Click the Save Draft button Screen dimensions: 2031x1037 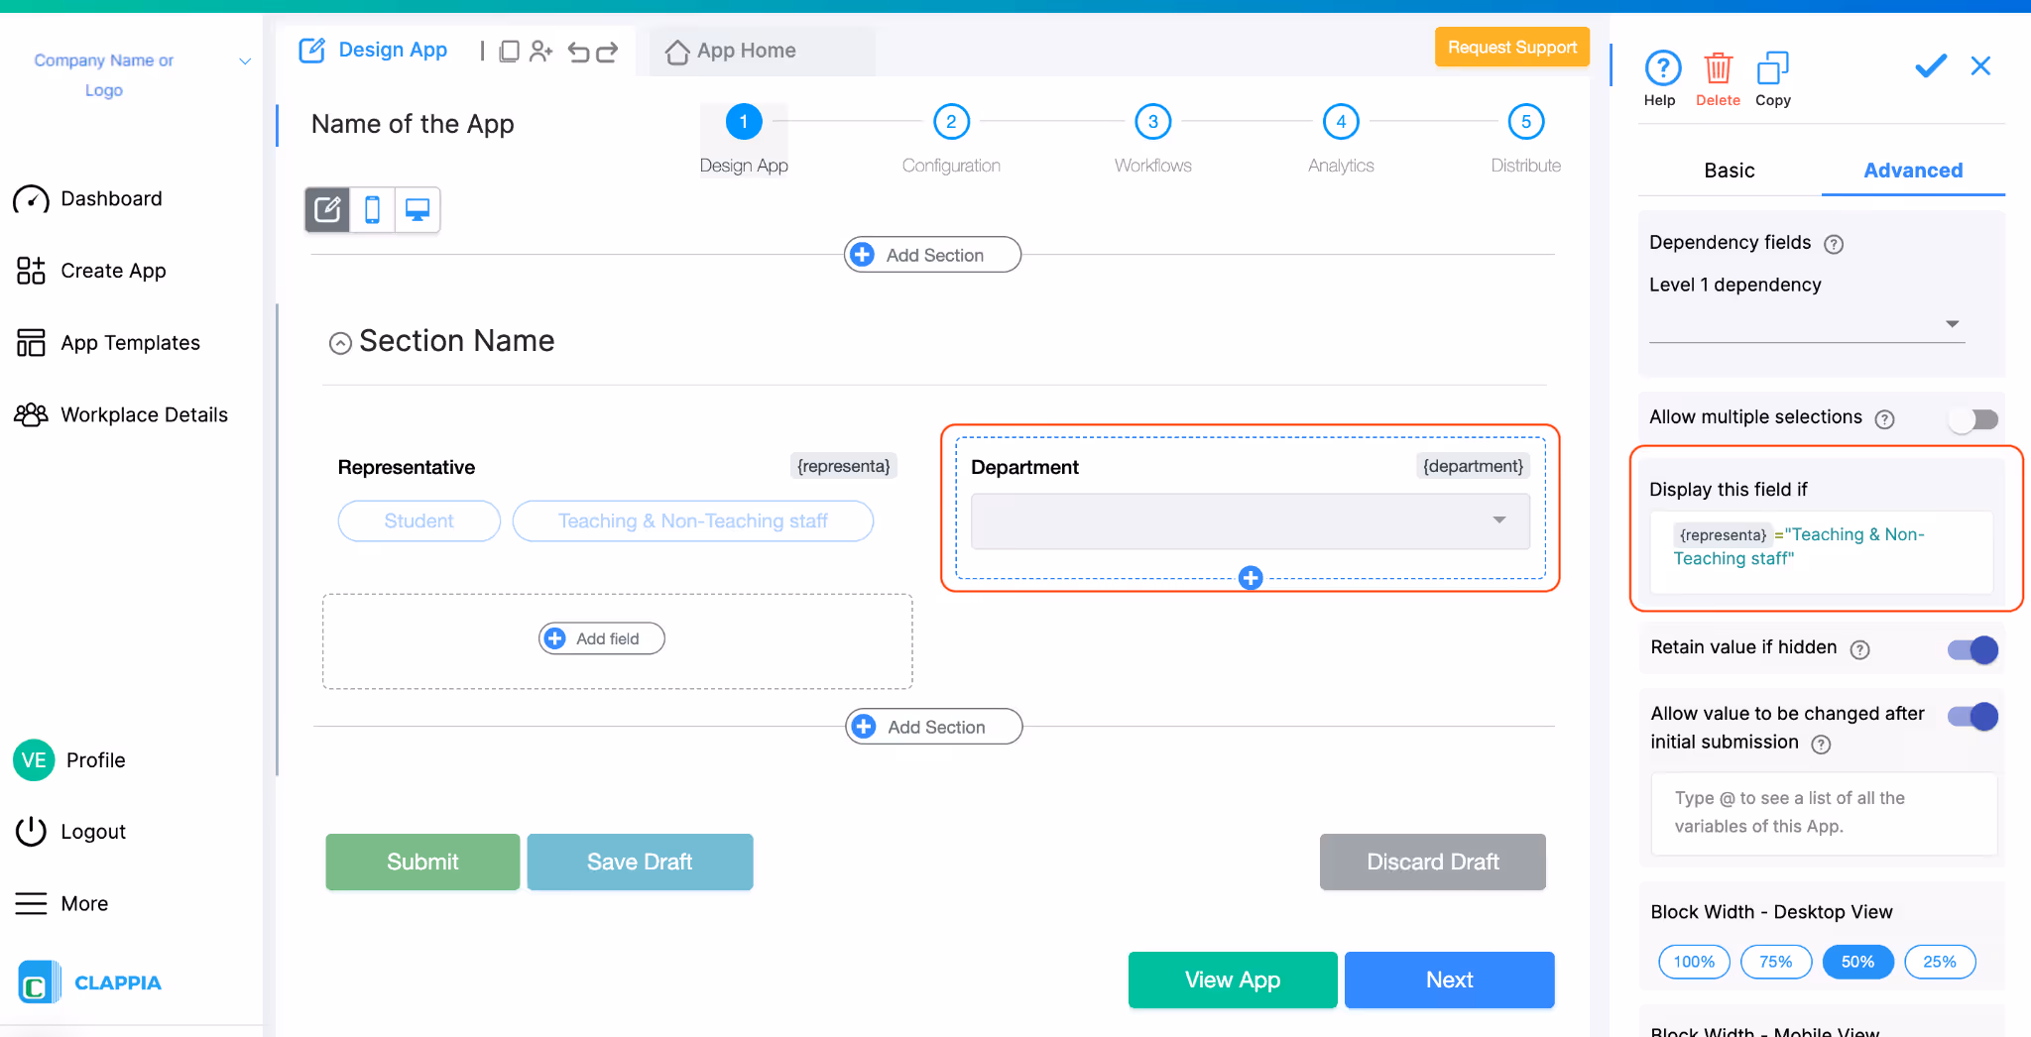(640, 862)
